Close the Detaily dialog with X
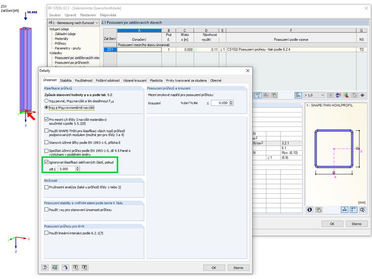 click(x=248, y=70)
